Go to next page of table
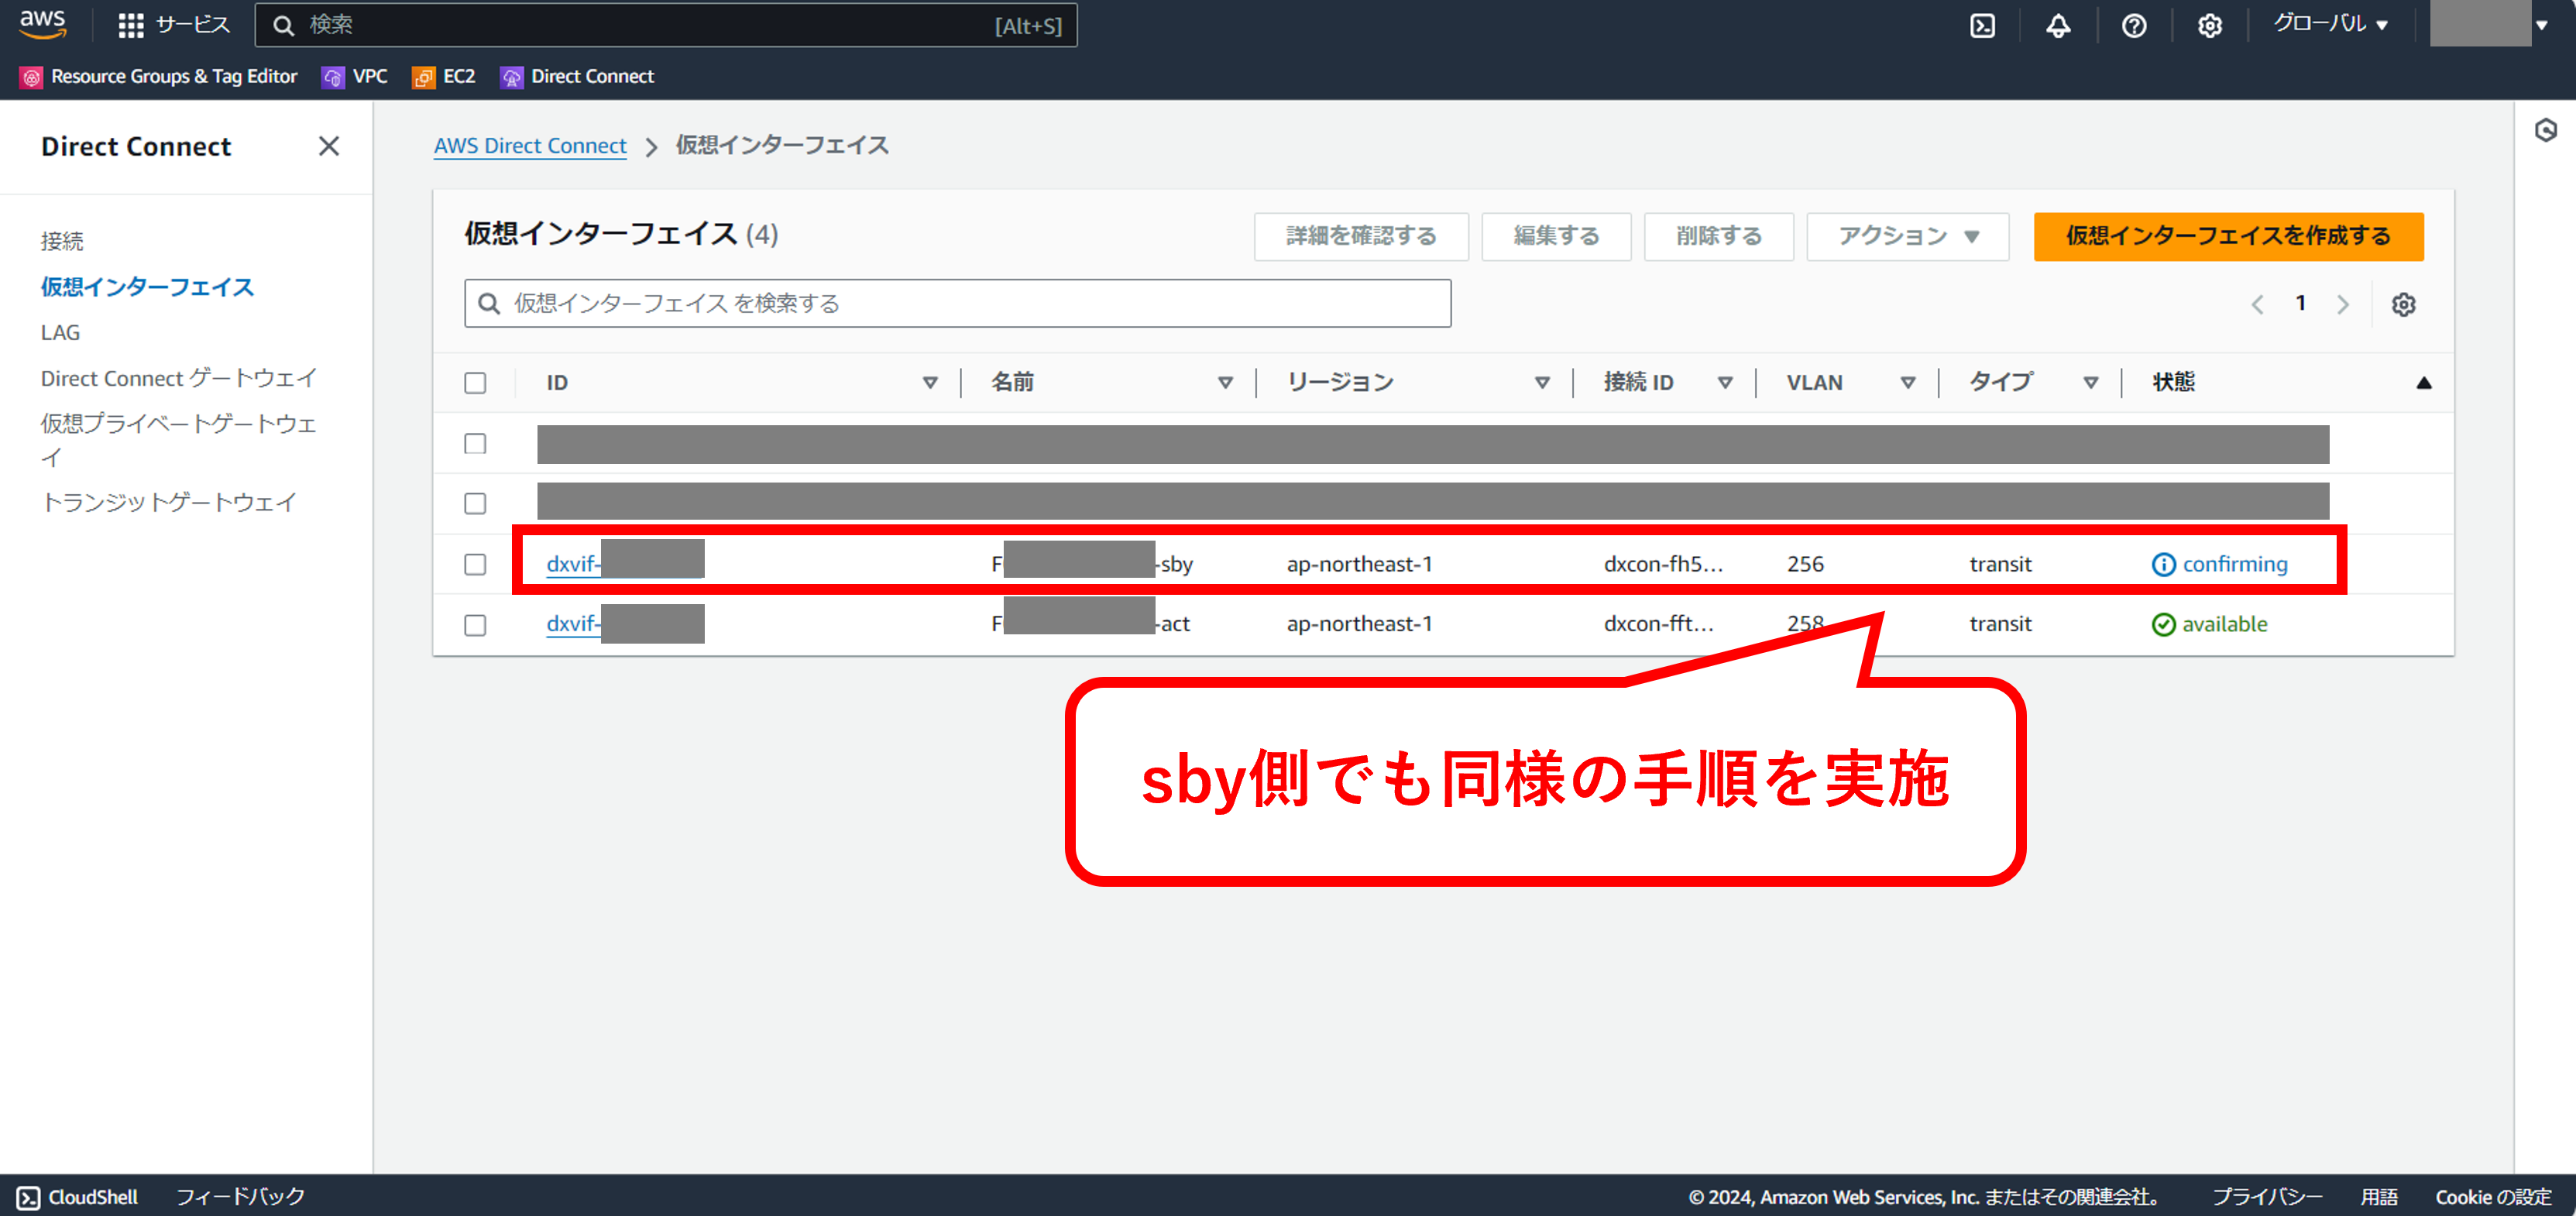The height and width of the screenshot is (1216, 2576). point(2343,304)
